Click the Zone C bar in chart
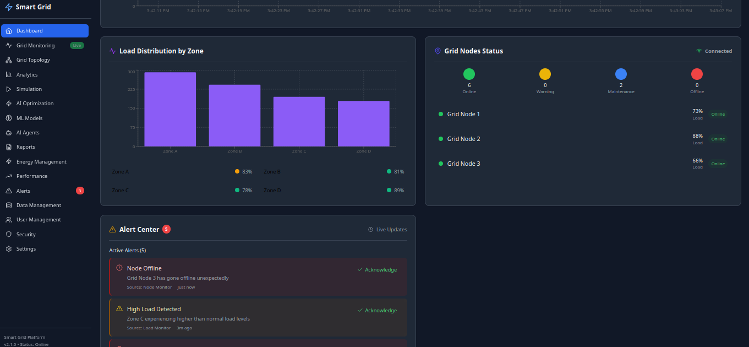The height and width of the screenshot is (347, 749). (299, 122)
